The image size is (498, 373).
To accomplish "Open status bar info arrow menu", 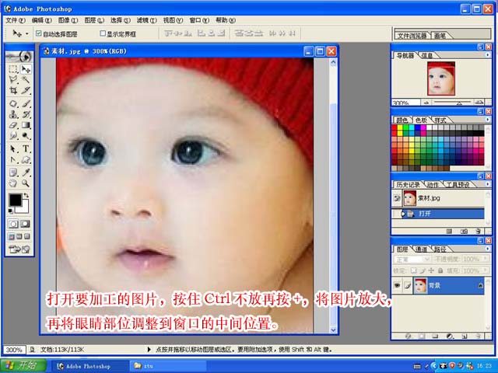I will point(149,350).
